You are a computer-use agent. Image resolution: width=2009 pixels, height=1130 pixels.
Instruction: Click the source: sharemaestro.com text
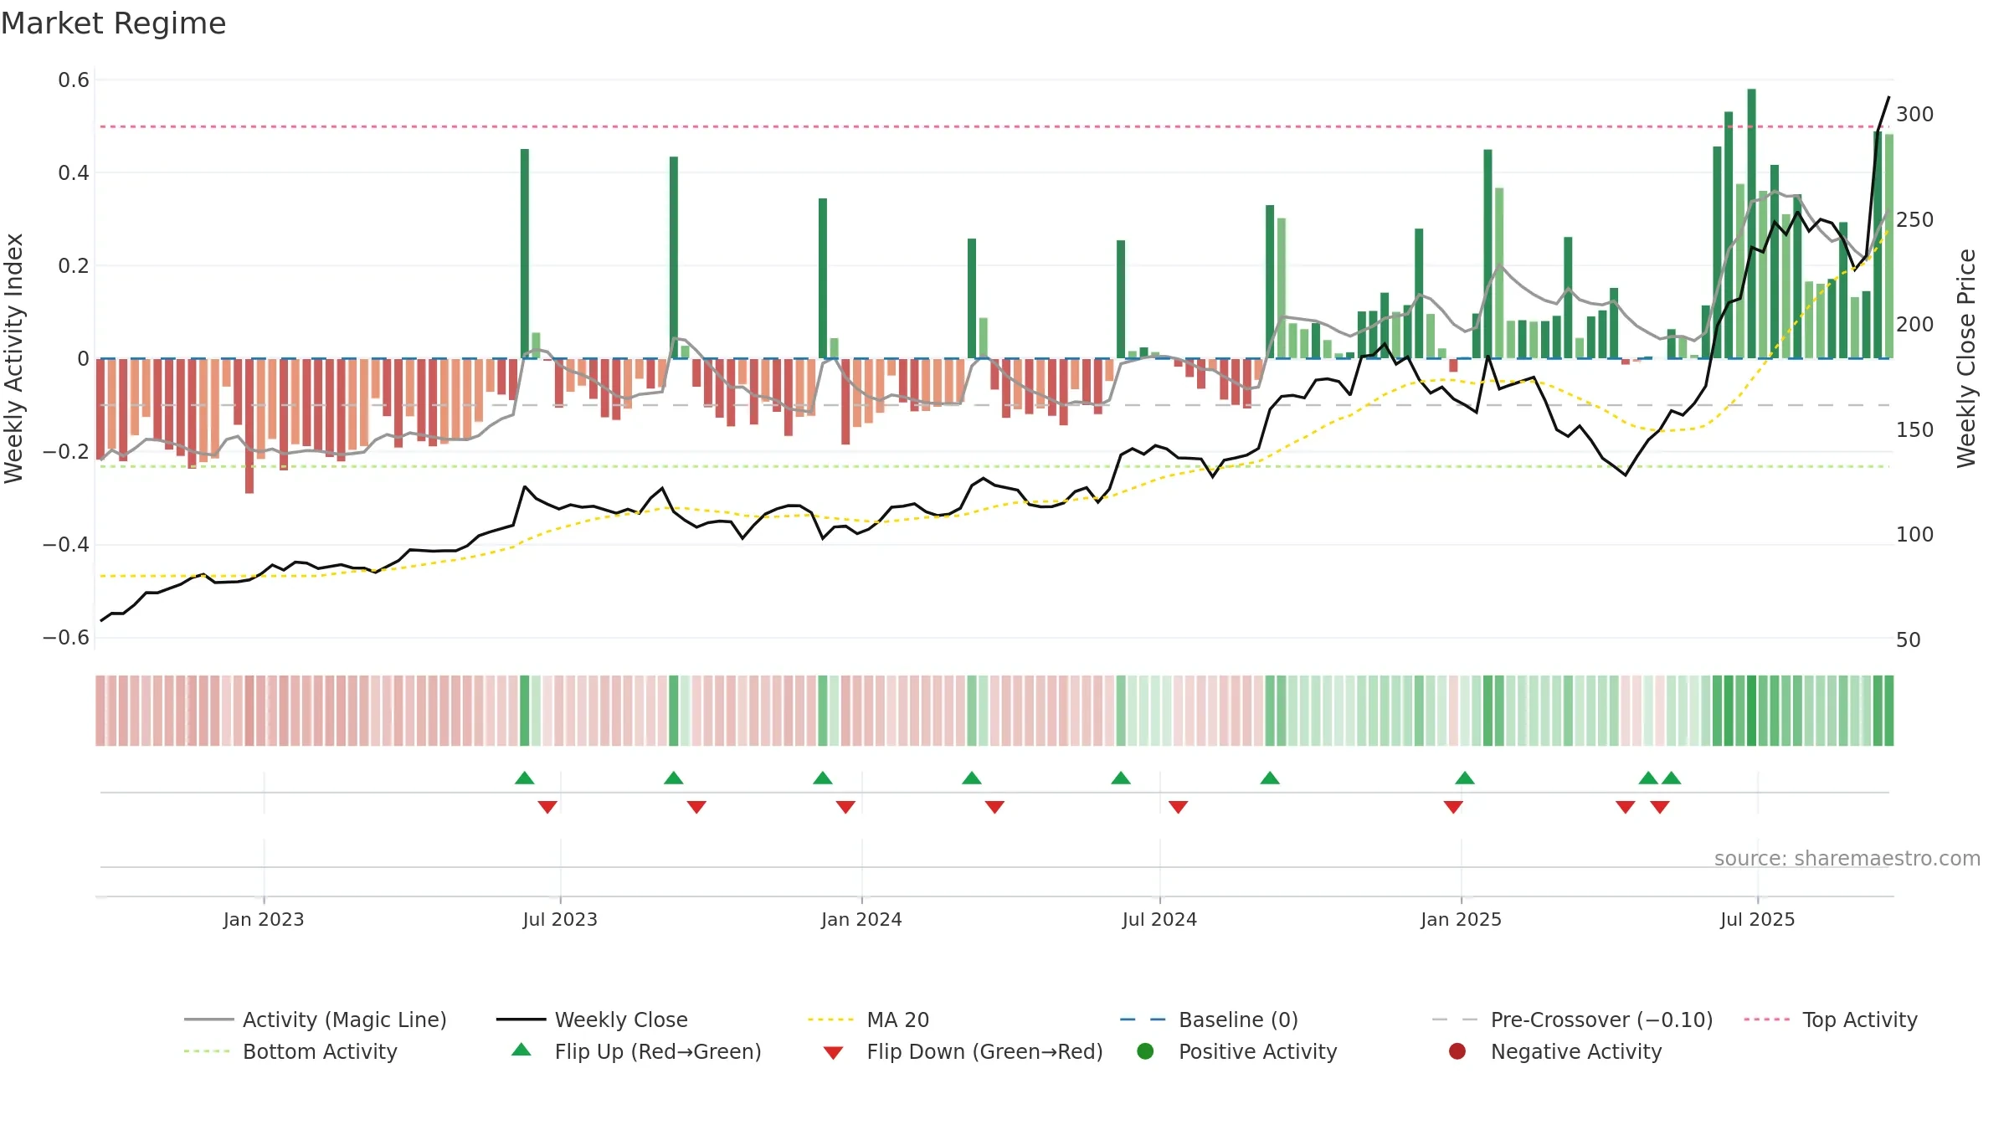point(1847,859)
